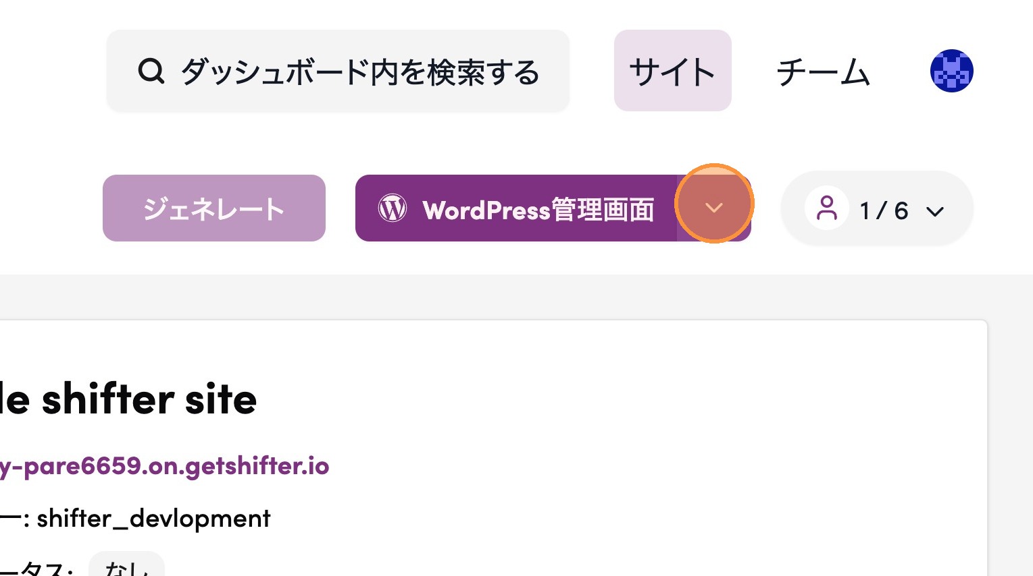Open the チーム tab
This screenshot has height=576, width=1033.
coord(823,71)
